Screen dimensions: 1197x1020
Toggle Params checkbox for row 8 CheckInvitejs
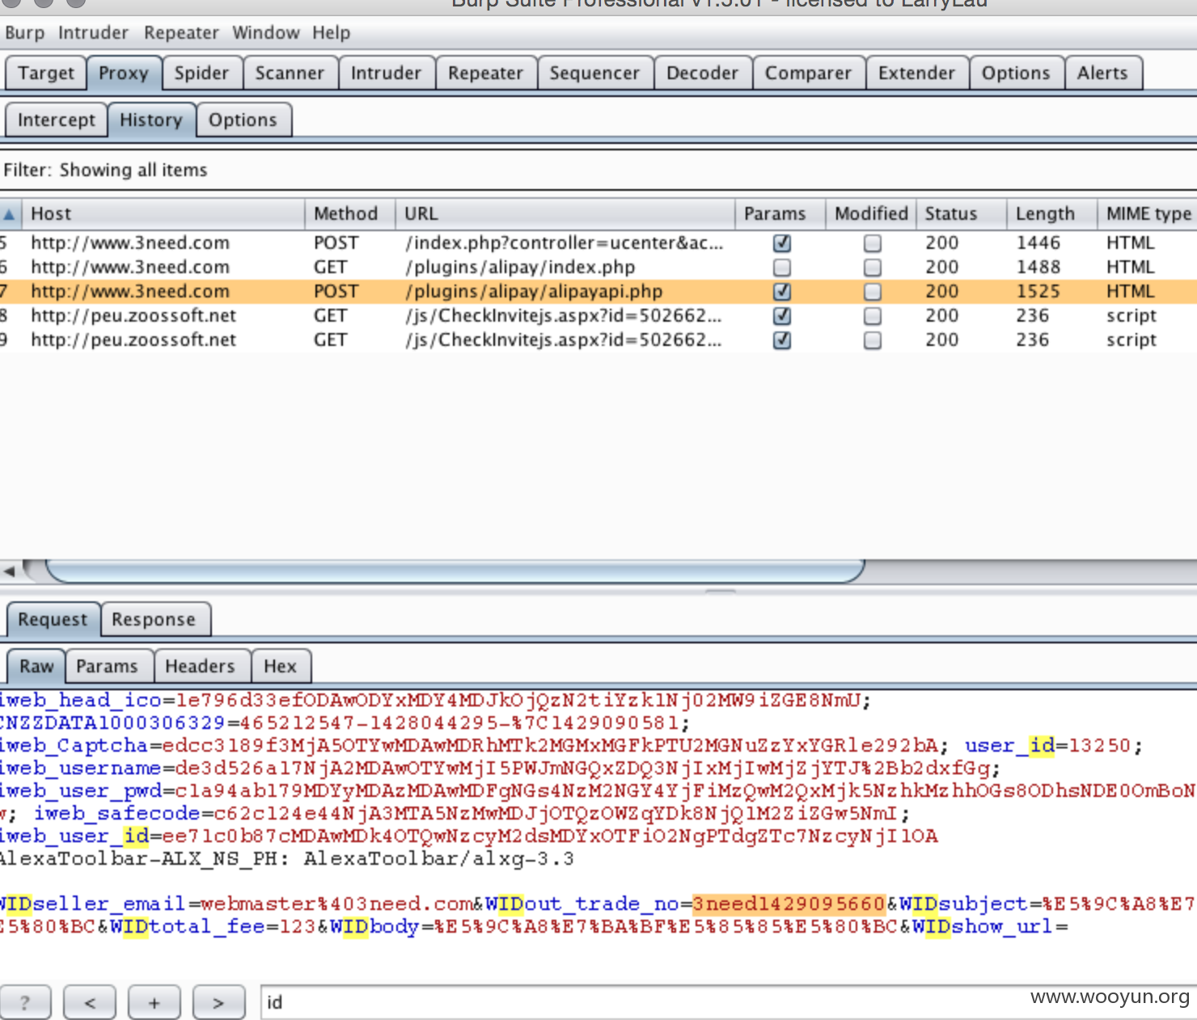coord(781,316)
